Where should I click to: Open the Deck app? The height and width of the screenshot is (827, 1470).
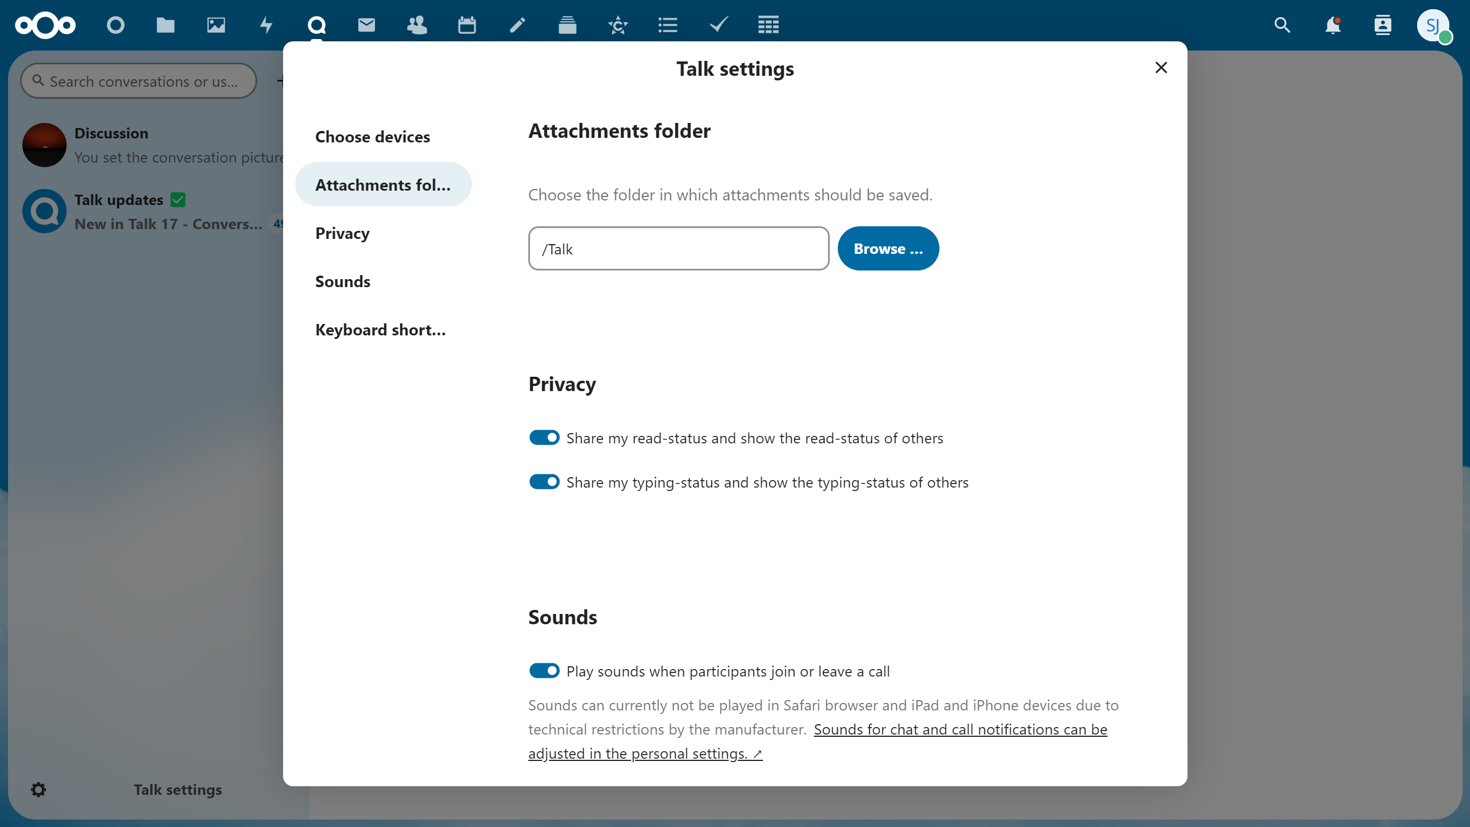point(567,25)
